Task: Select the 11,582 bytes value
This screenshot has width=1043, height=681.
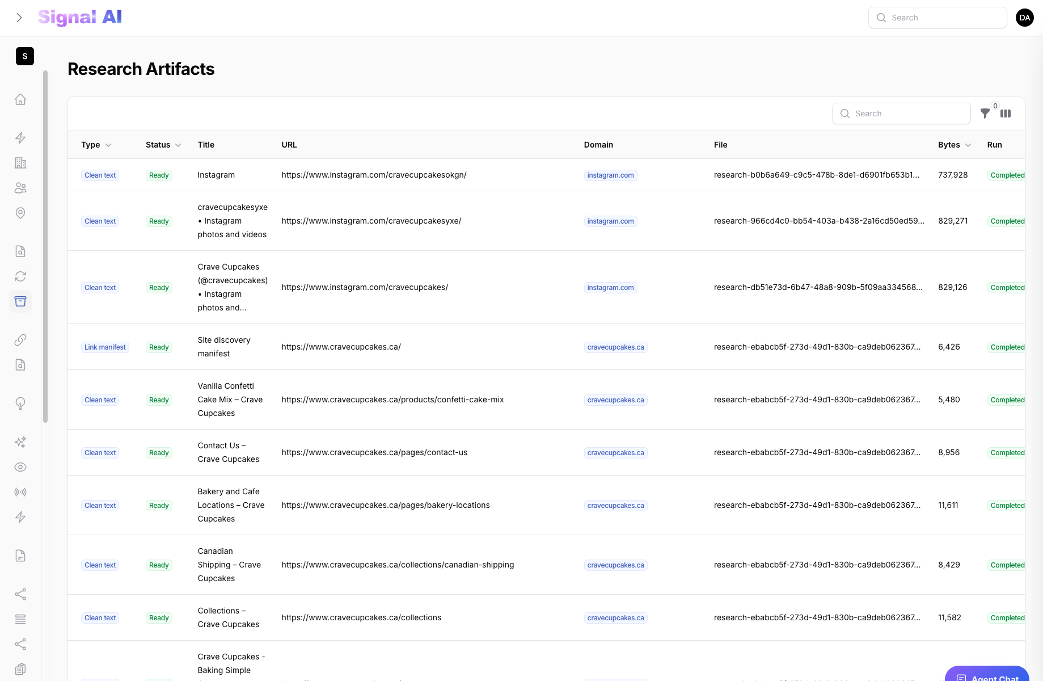Action: (x=949, y=617)
